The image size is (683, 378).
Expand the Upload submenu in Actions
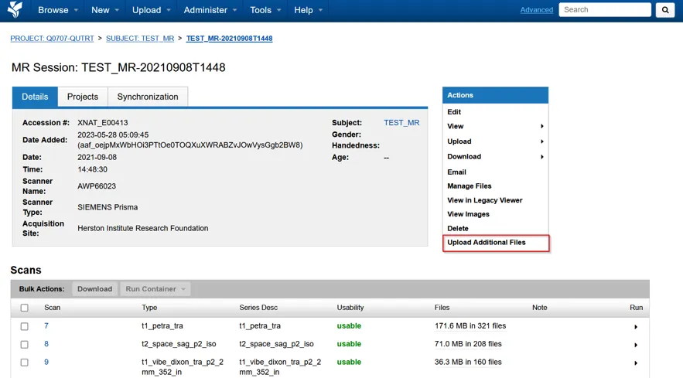point(495,141)
